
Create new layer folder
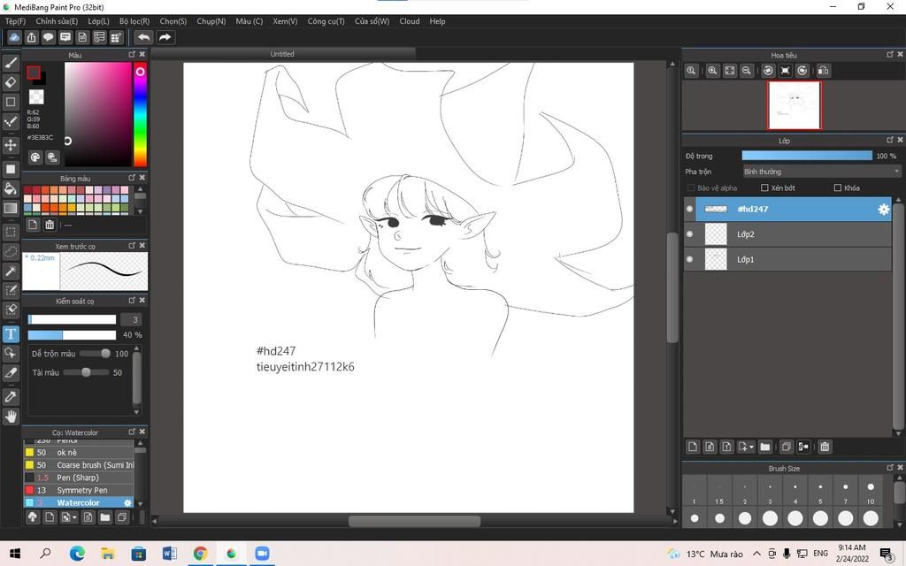(x=765, y=447)
